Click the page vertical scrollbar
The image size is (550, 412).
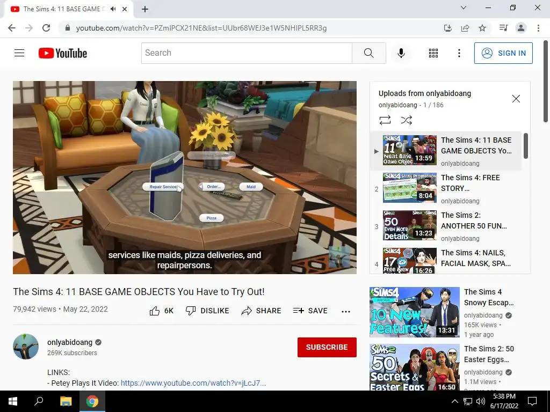546,82
